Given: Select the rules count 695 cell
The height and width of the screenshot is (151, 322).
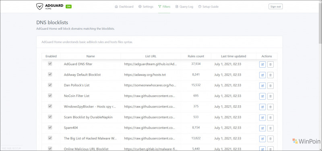Looking at the screenshot, I should pyautogui.click(x=196, y=96).
